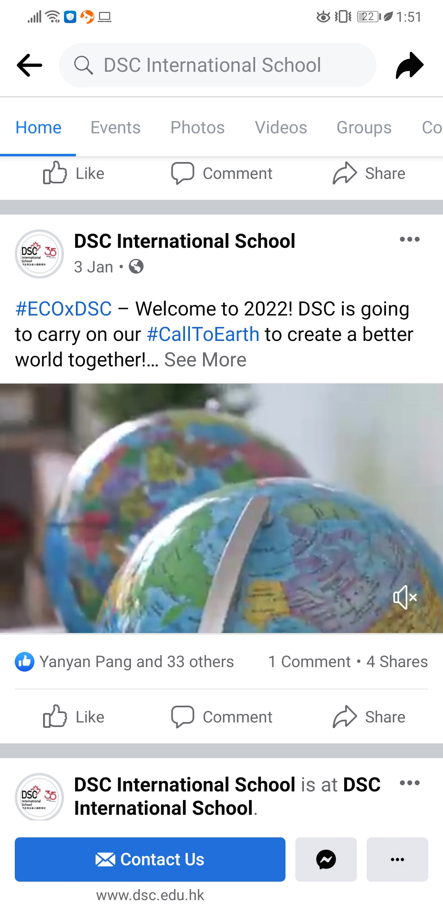The image size is (443, 919).
Task: Expand post text with See More
Action: point(205,360)
